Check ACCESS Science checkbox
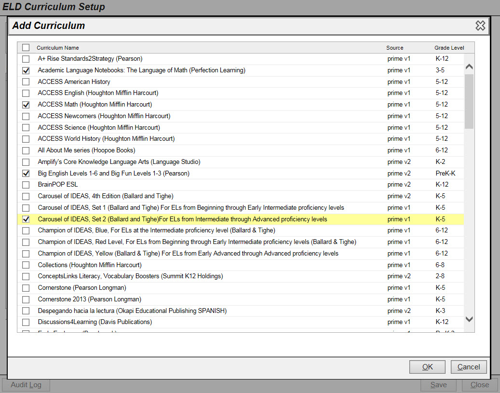 [26, 128]
